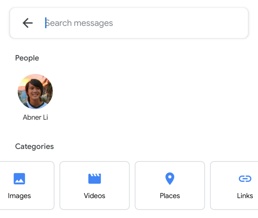This screenshot has height=218, width=258.
Task: Place cursor in the search bar placeholder
Action: [x=79, y=23]
